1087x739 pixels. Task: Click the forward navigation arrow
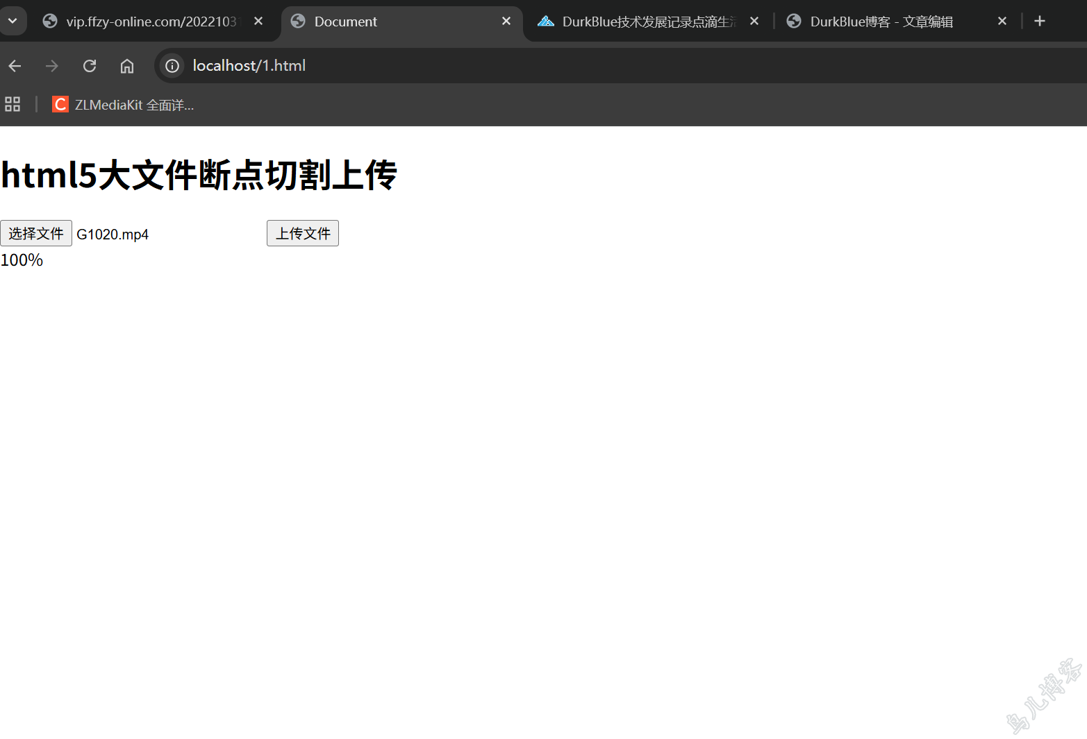tap(51, 65)
